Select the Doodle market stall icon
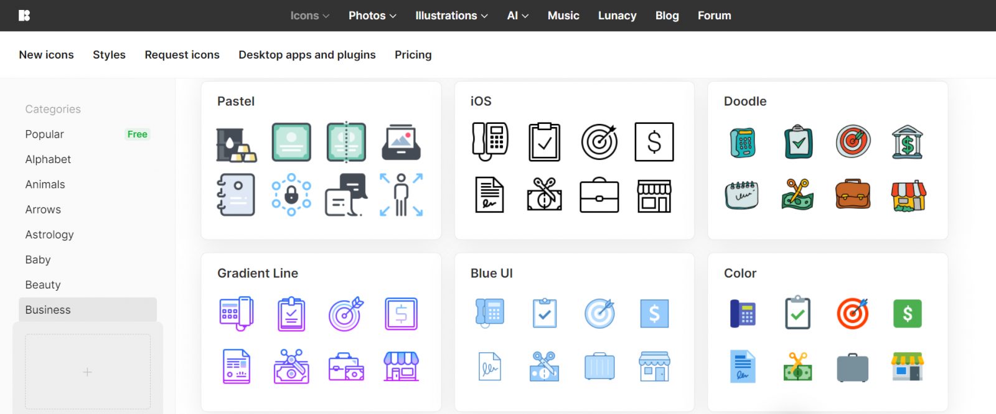This screenshot has height=414, width=996. click(908, 196)
